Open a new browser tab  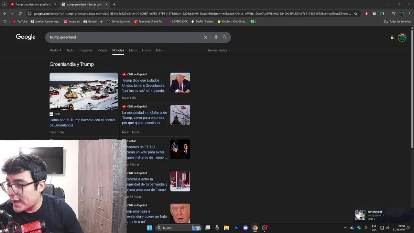(114, 5)
